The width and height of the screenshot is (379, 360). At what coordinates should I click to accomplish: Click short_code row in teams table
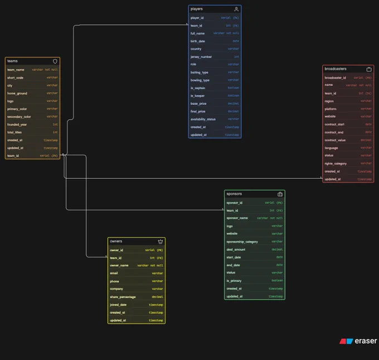(x=32, y=77)
